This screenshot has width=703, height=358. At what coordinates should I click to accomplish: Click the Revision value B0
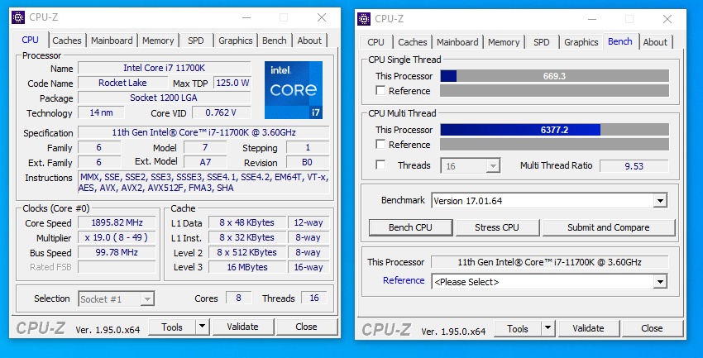pos(308,162)
